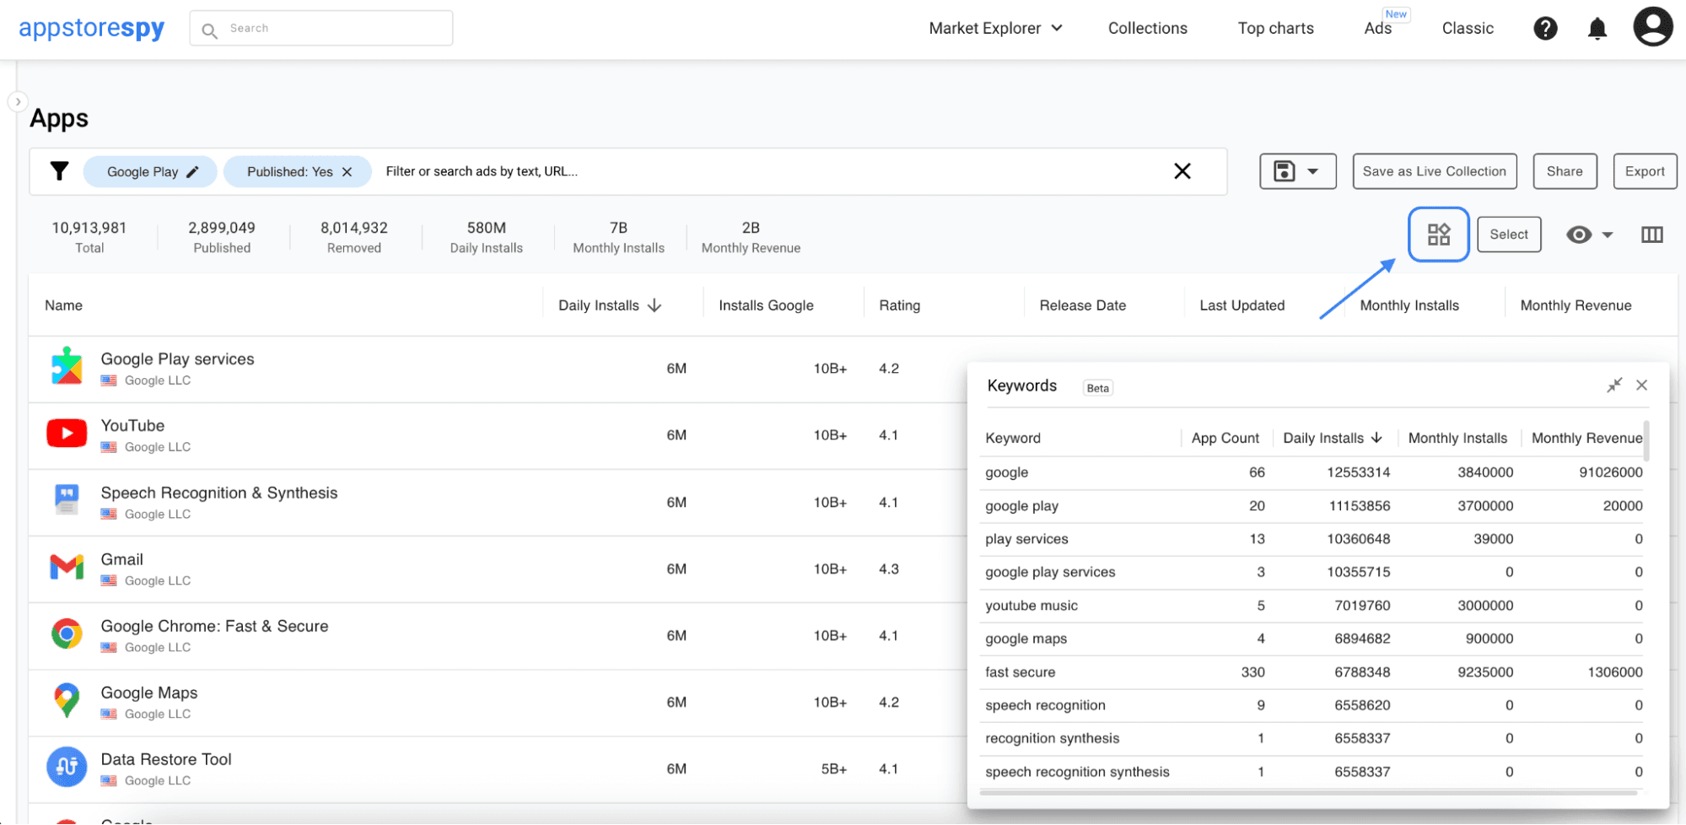Click the filter funnel icon

coord(59,171)
